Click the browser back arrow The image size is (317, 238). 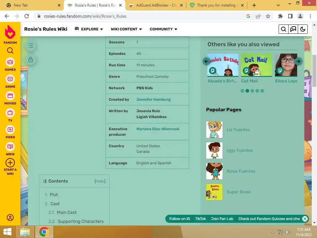(x=7, y=16)
